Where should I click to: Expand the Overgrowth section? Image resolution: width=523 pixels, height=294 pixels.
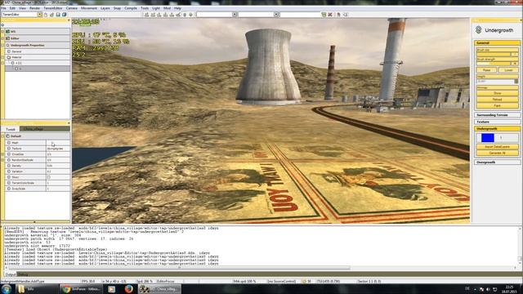pos(497,163)
